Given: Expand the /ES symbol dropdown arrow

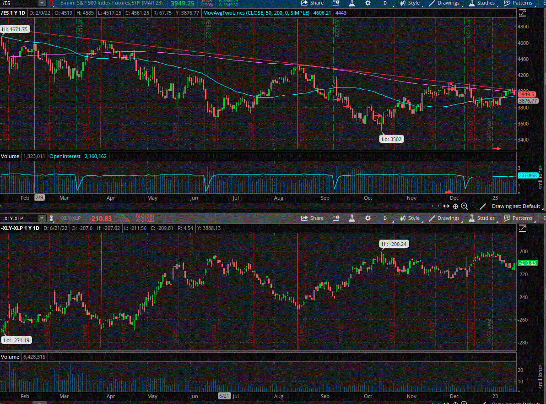Looking at the screenshot, I should 42,3.
